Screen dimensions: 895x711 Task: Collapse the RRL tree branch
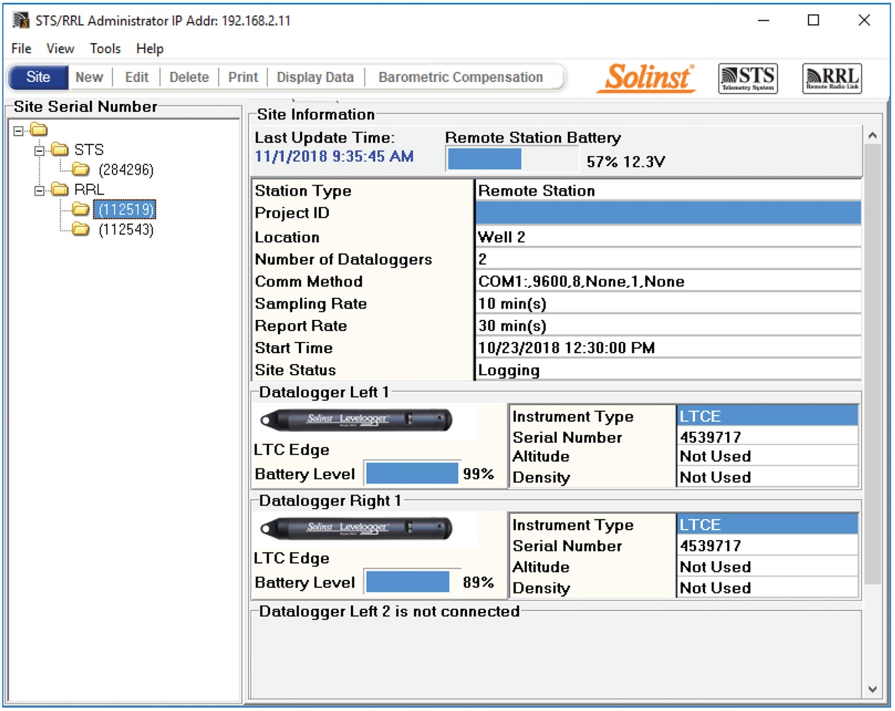(38, 189)
